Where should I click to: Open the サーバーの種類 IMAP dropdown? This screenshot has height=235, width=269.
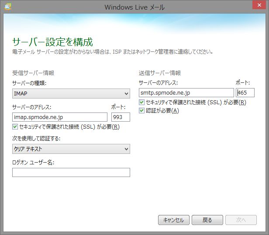coord(71,93)
